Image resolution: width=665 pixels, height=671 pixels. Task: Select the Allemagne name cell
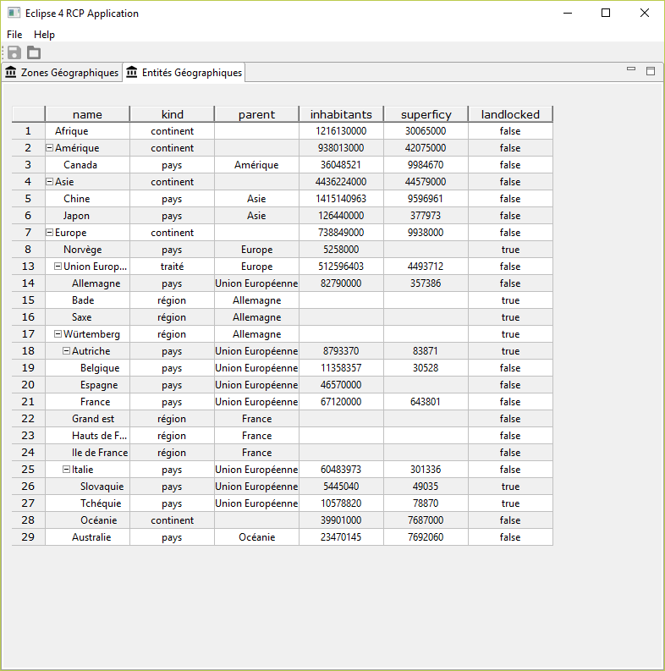(87, 283)
